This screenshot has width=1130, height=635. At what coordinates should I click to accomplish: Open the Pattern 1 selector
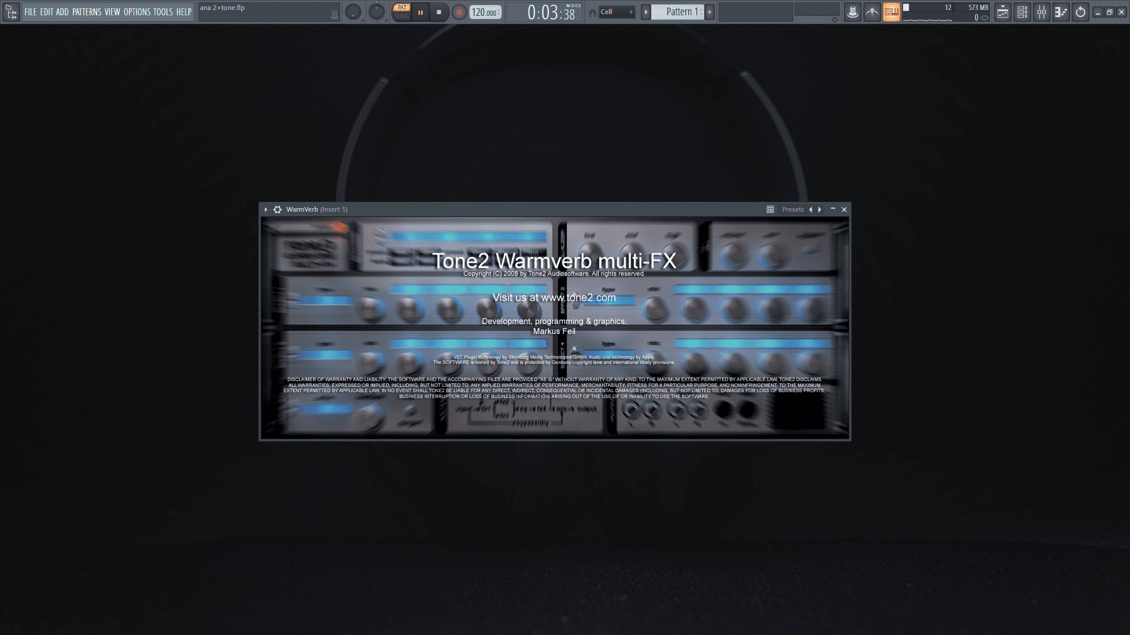point(677,12)
